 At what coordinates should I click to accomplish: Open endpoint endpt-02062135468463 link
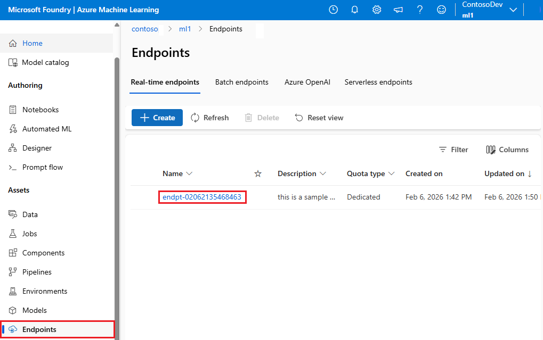tap(202, 197)
